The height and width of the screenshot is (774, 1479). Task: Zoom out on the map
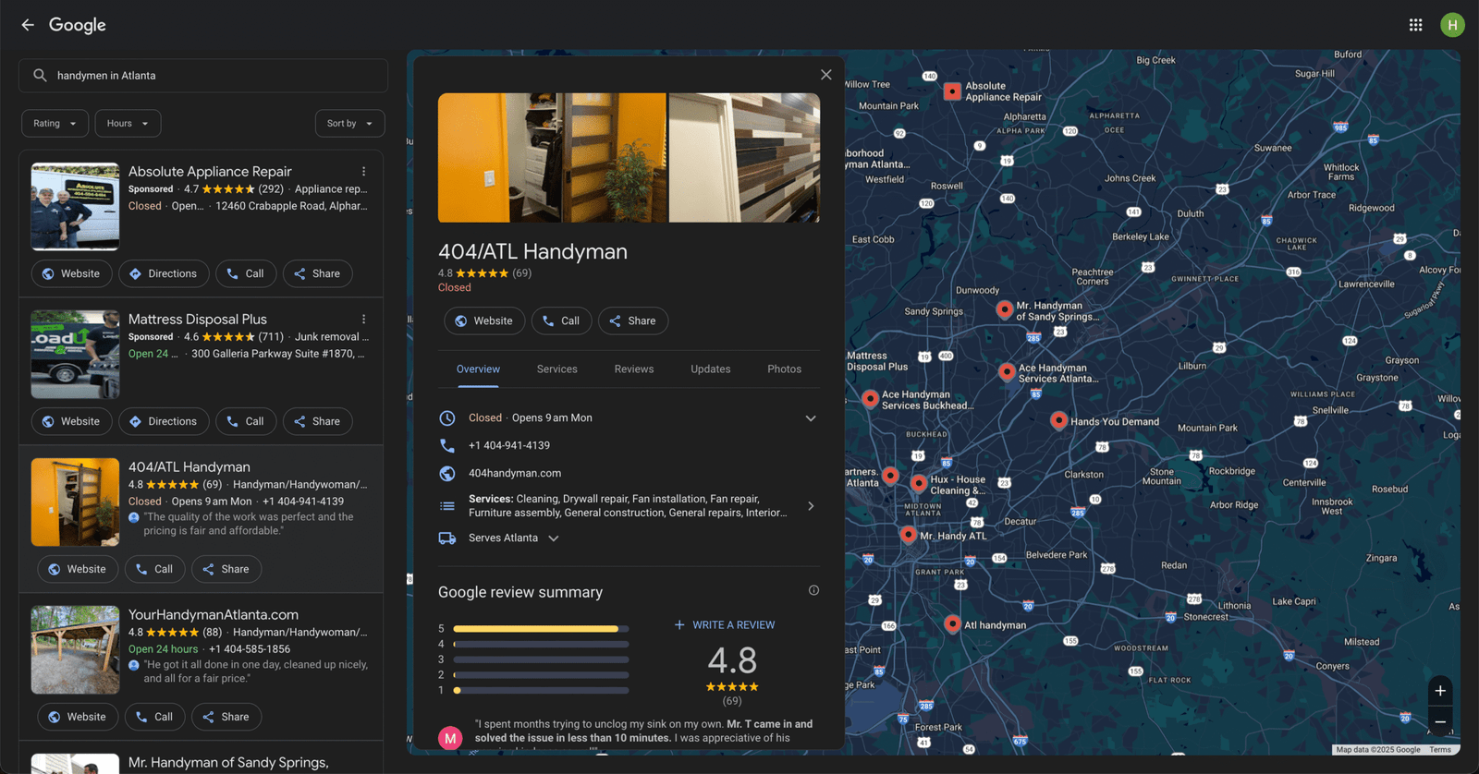(1440, 722)
